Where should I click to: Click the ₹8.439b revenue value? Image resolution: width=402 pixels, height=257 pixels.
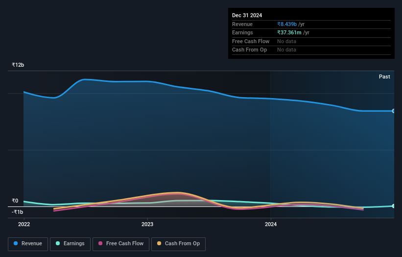[x=287, y=24]
